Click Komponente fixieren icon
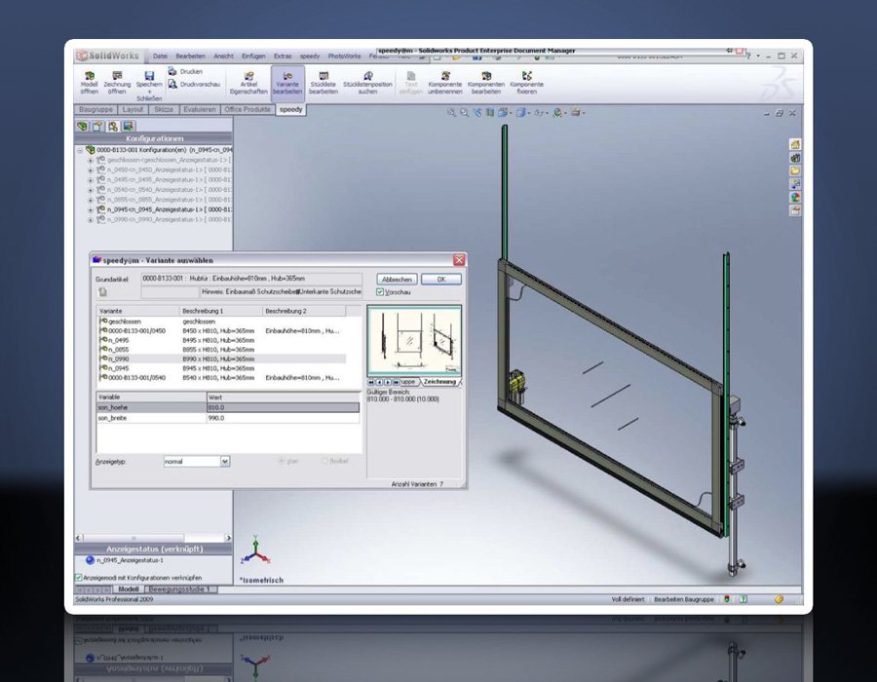 click(x=526, y=83)
